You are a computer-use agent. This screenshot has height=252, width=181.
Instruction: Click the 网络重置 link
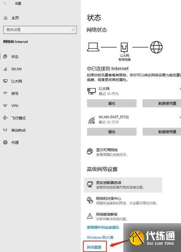pos(94,247)
